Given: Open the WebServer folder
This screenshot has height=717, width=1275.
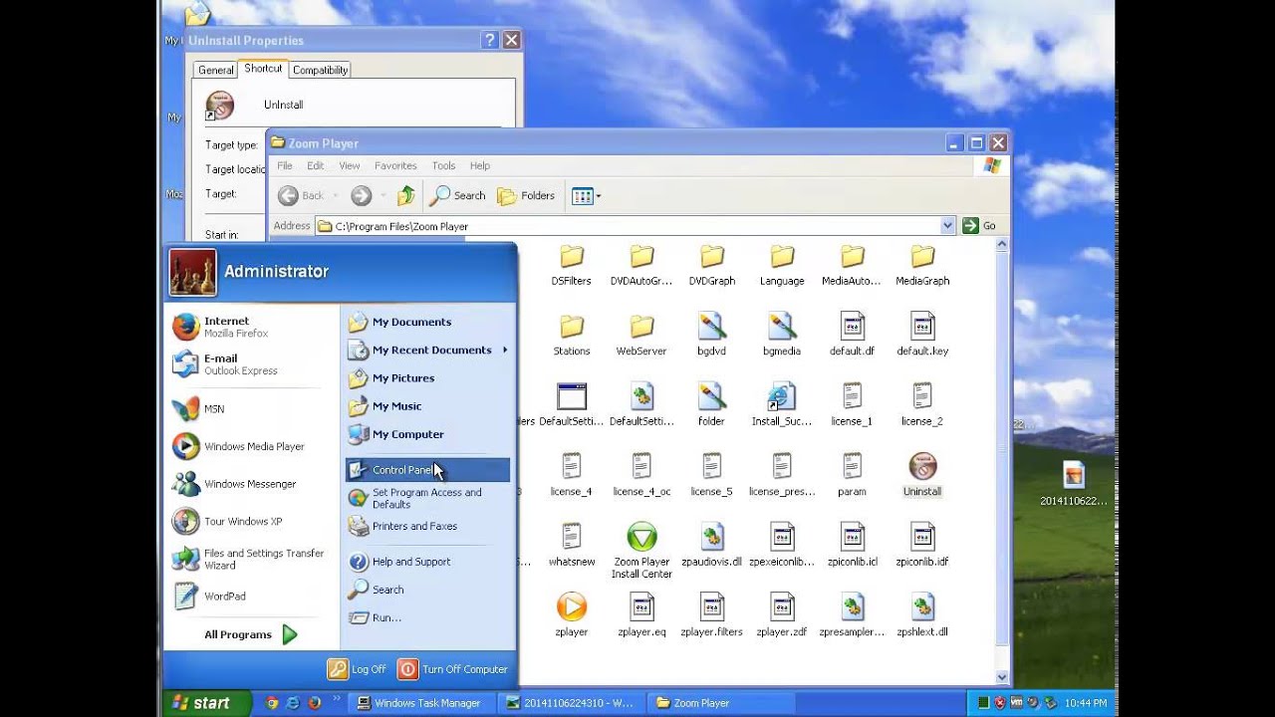Looking at the screenshot, I should [x=641, y=335].
